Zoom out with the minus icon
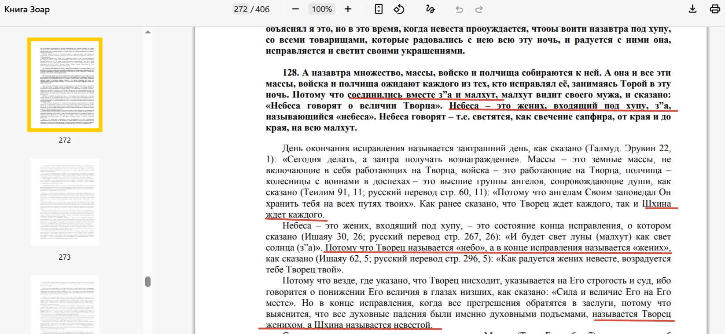725x334 pixels. 295,9
